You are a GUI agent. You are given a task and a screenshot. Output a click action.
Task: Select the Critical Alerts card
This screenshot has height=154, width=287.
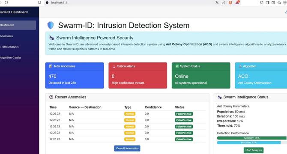click(x=138, y=75)
